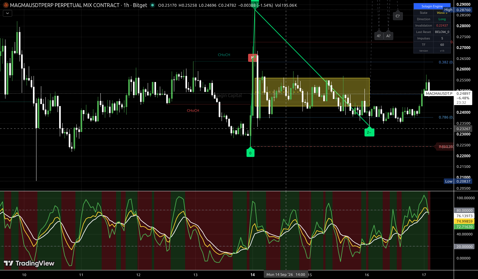Viewport: 478px width, 279px height.
Task: Click the gray C? projection label
Action: point(397,16)
